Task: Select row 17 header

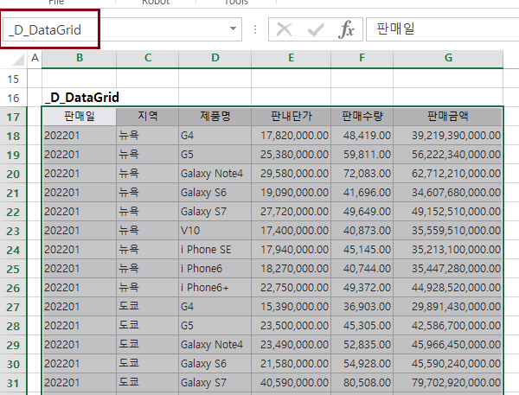Action: [13, 117]
